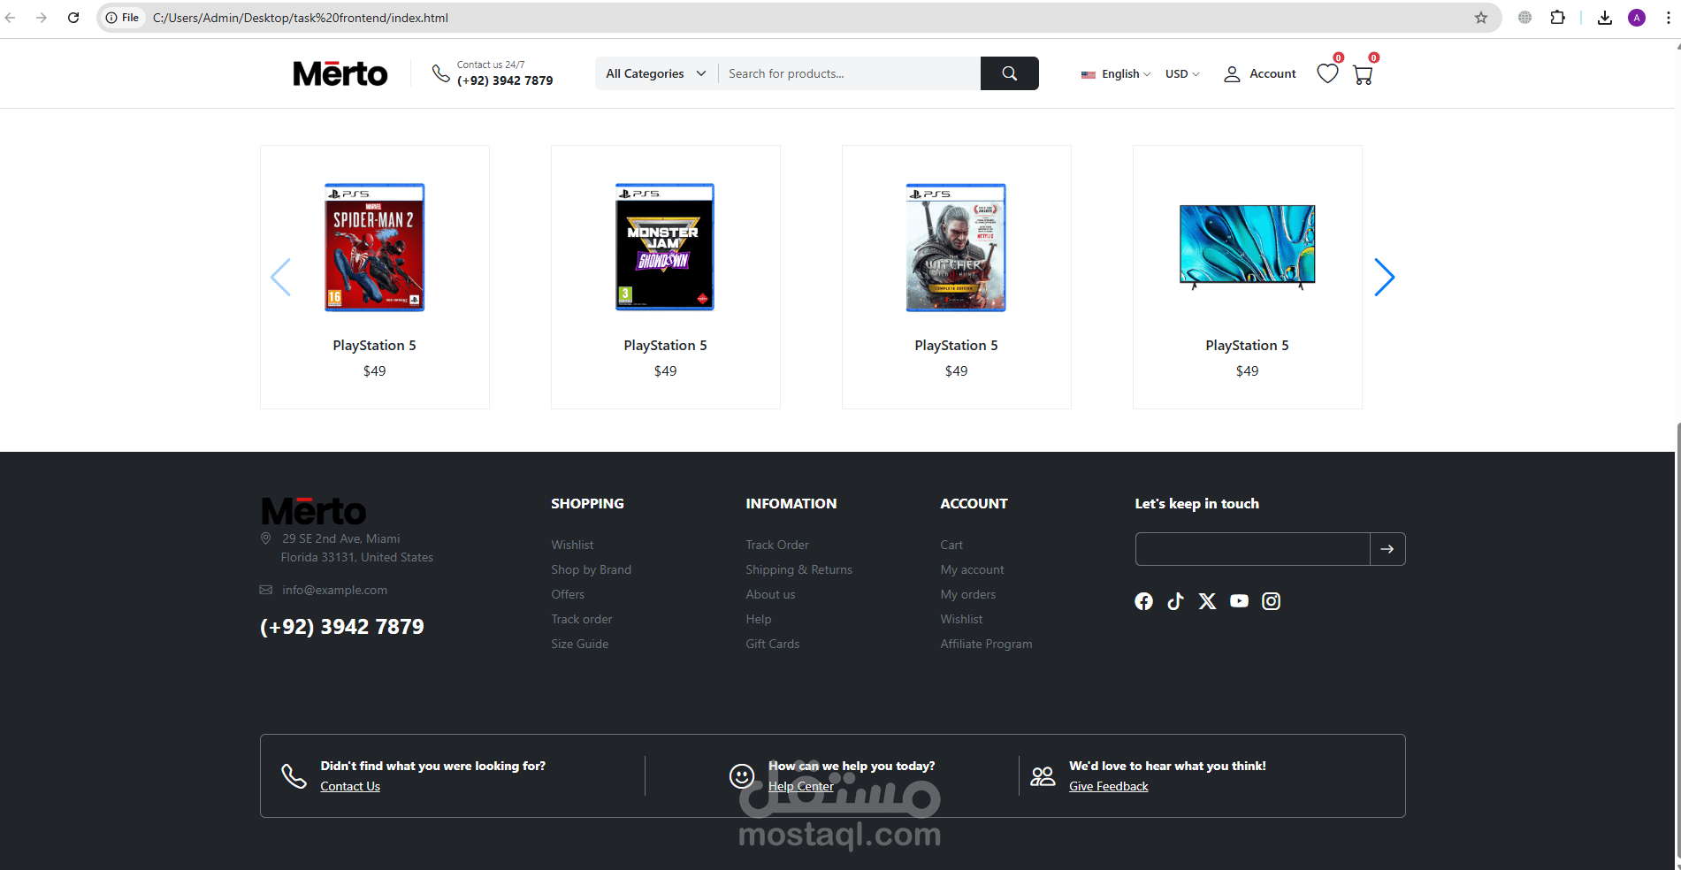Open browser downloads icon
Screen dimensions: 1681x870
pos(1605,18)
